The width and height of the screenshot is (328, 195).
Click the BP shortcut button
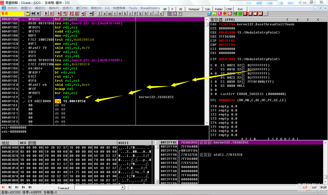coord(165,9)
